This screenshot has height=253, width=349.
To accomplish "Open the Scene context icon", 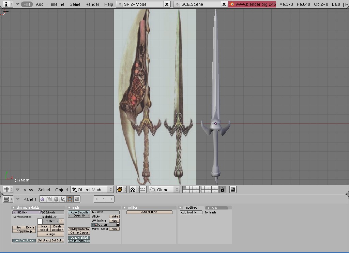I will (x=77, y=199).
